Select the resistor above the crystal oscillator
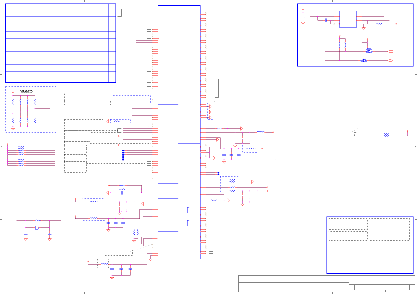The width and height of the screenshot is (417, 294). (x=38, y=220)
